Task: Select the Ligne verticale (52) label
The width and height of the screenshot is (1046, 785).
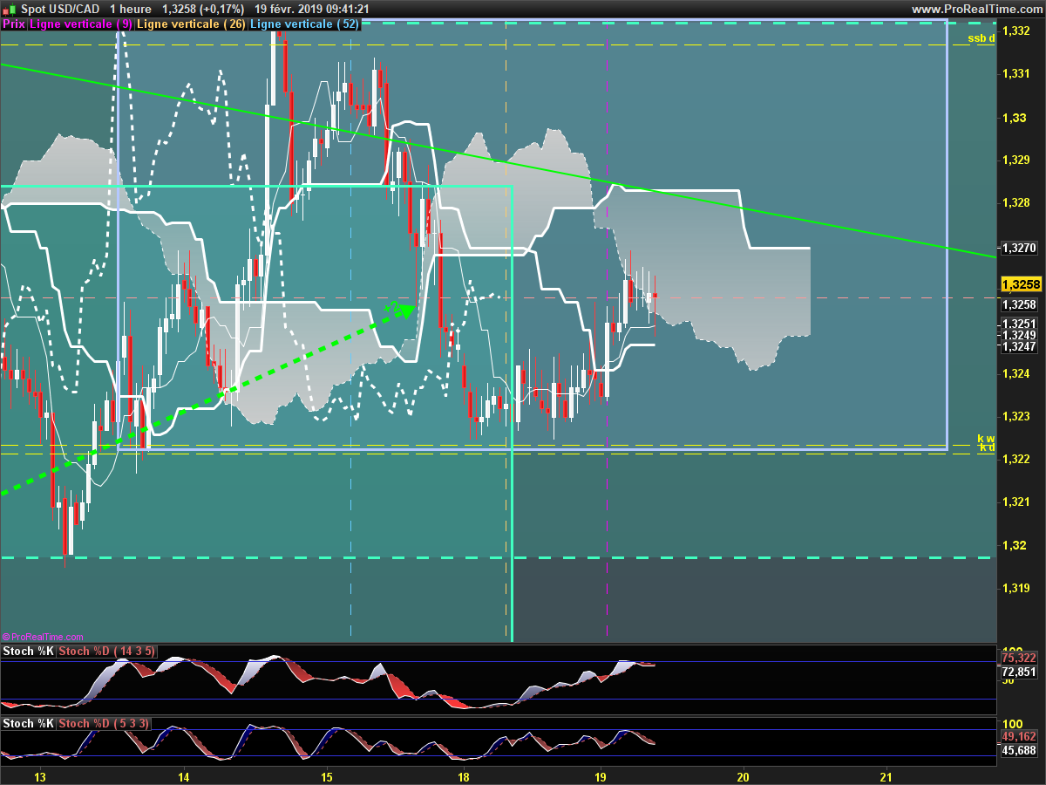Action: [304, 24]
